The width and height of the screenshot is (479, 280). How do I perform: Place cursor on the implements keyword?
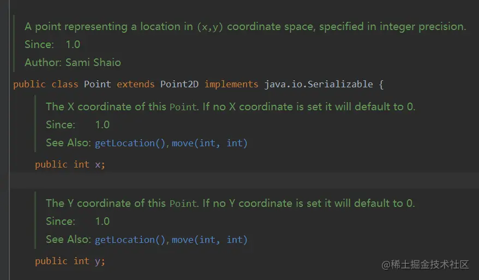[231, 84]
